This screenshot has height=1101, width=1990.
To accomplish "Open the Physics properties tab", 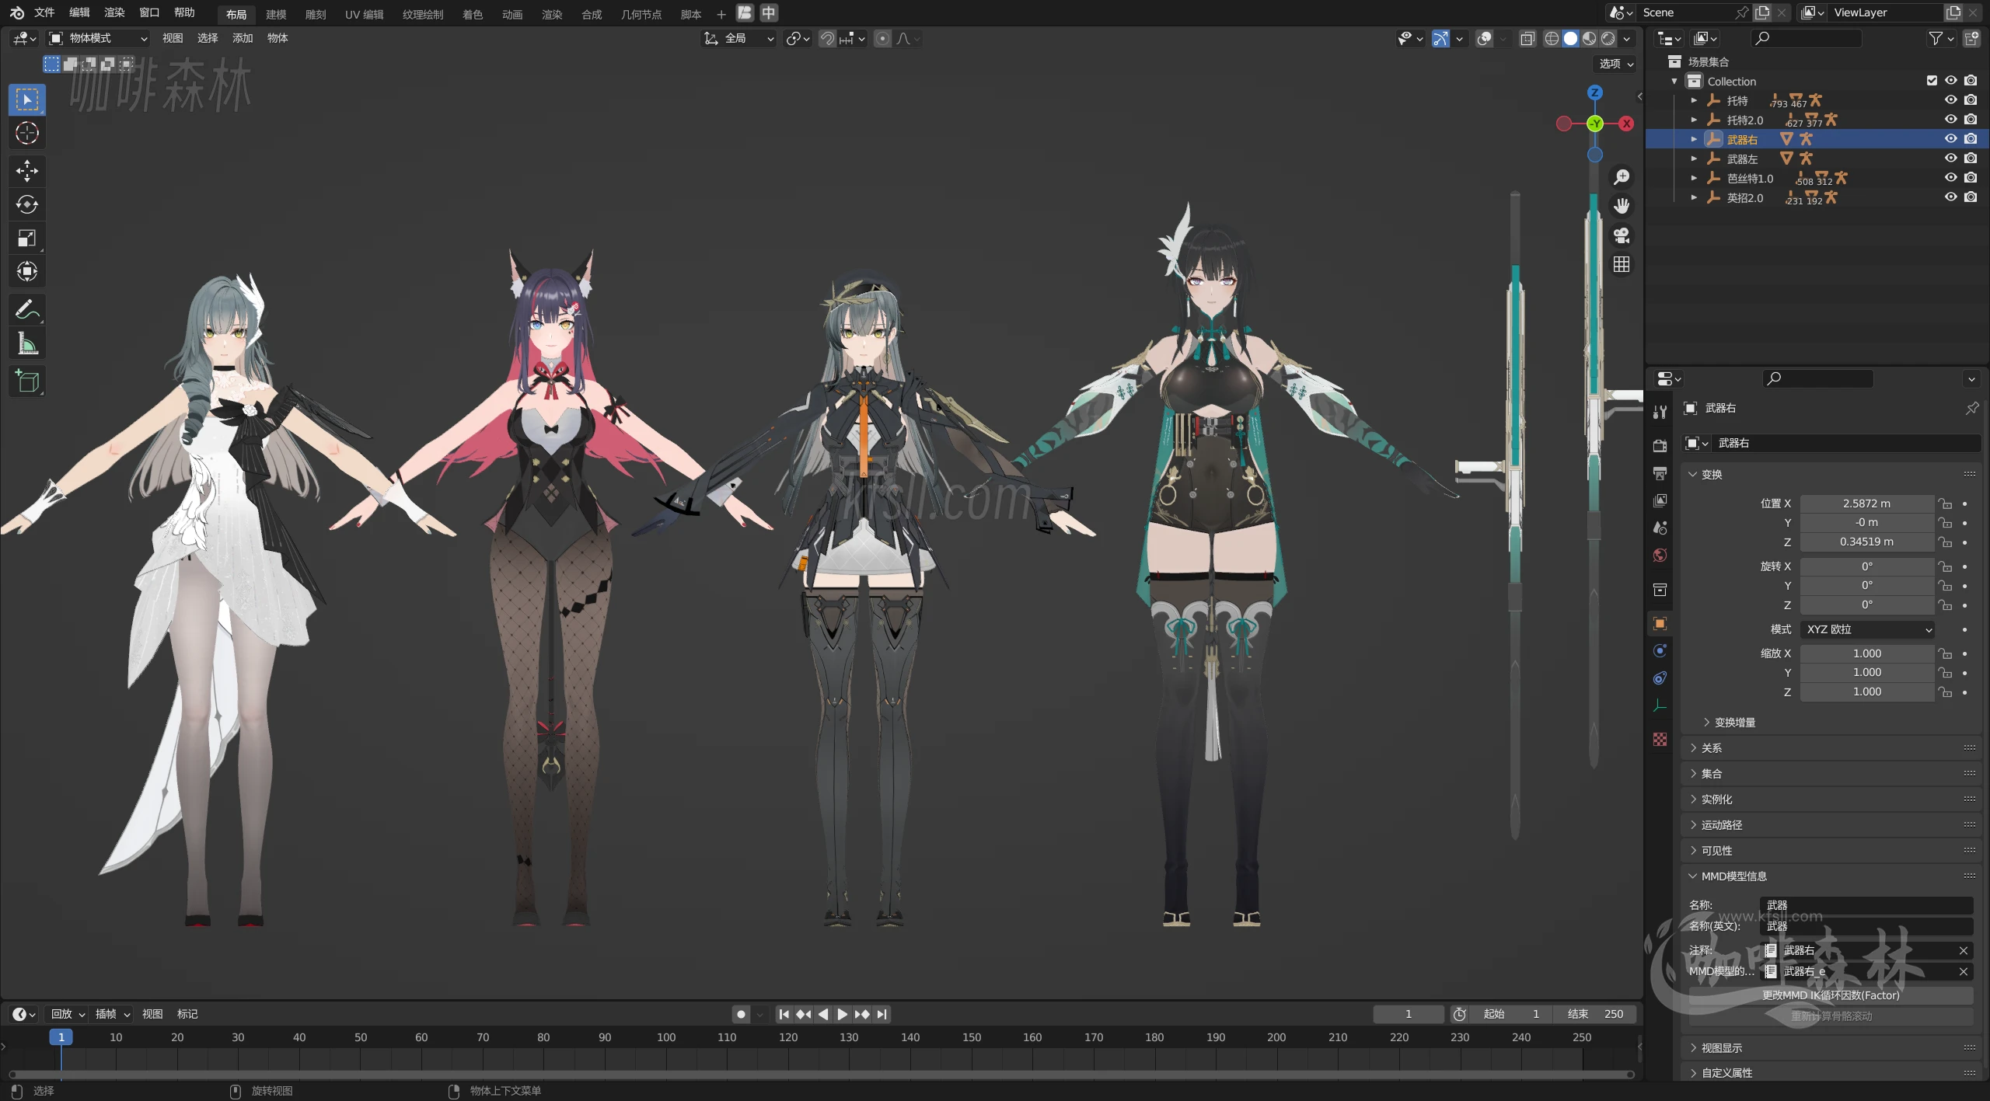I will [x=1660, y=650].
